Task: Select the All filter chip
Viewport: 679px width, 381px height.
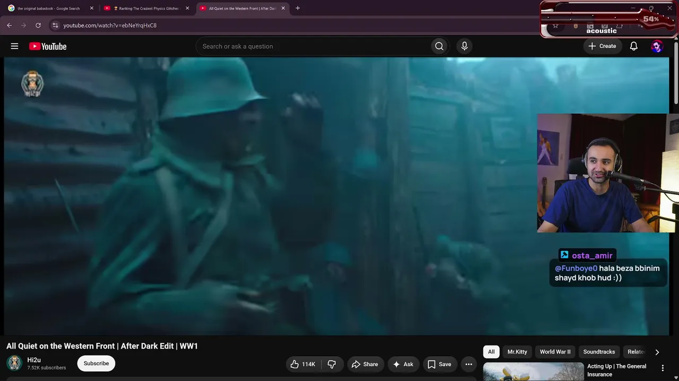Action: 491,352
